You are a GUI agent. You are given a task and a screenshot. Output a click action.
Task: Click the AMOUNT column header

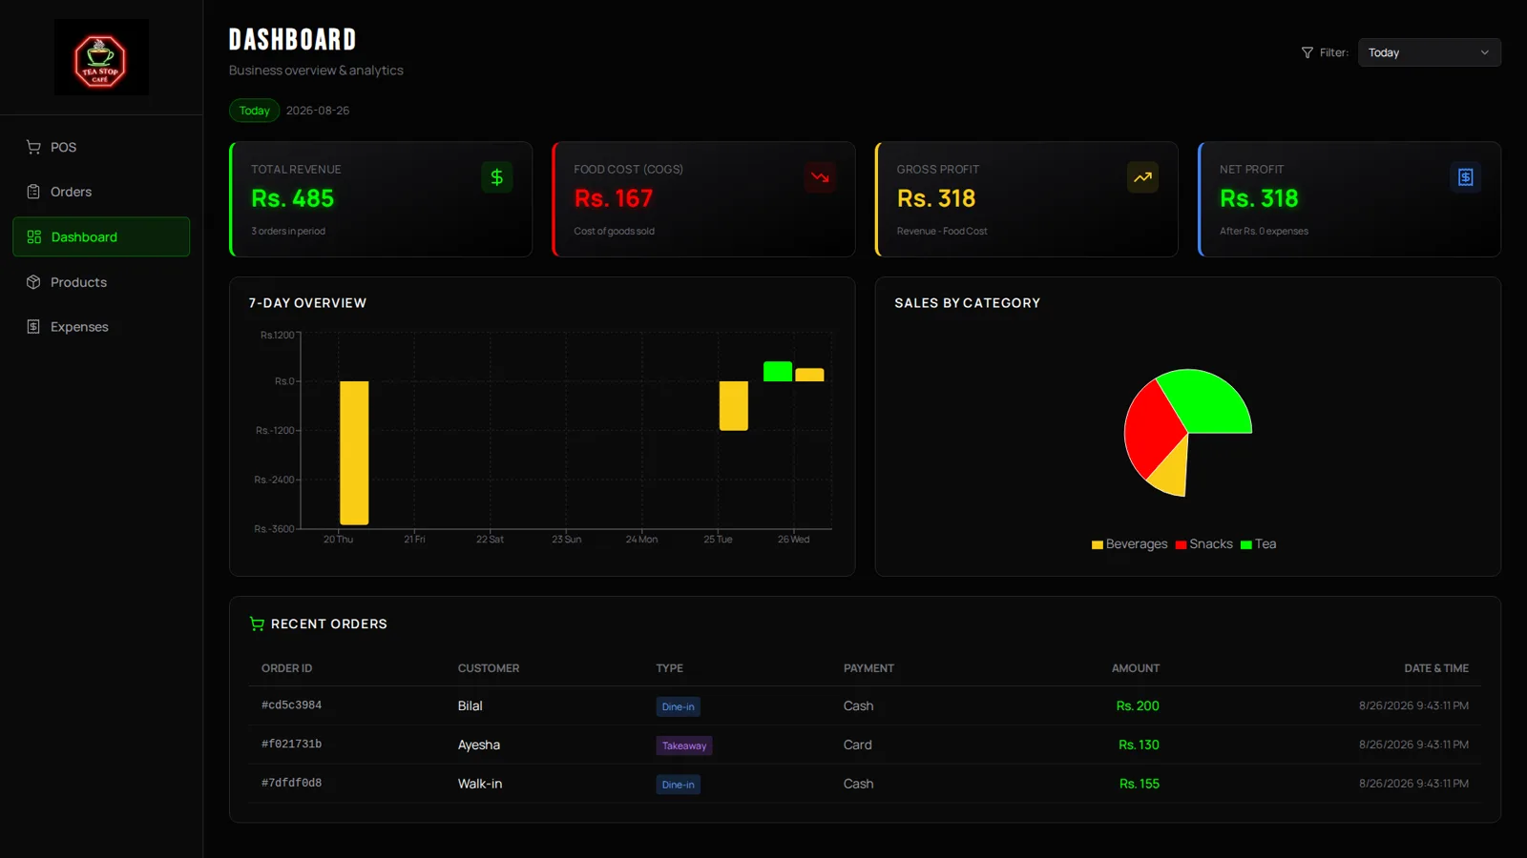(1136, 668)
